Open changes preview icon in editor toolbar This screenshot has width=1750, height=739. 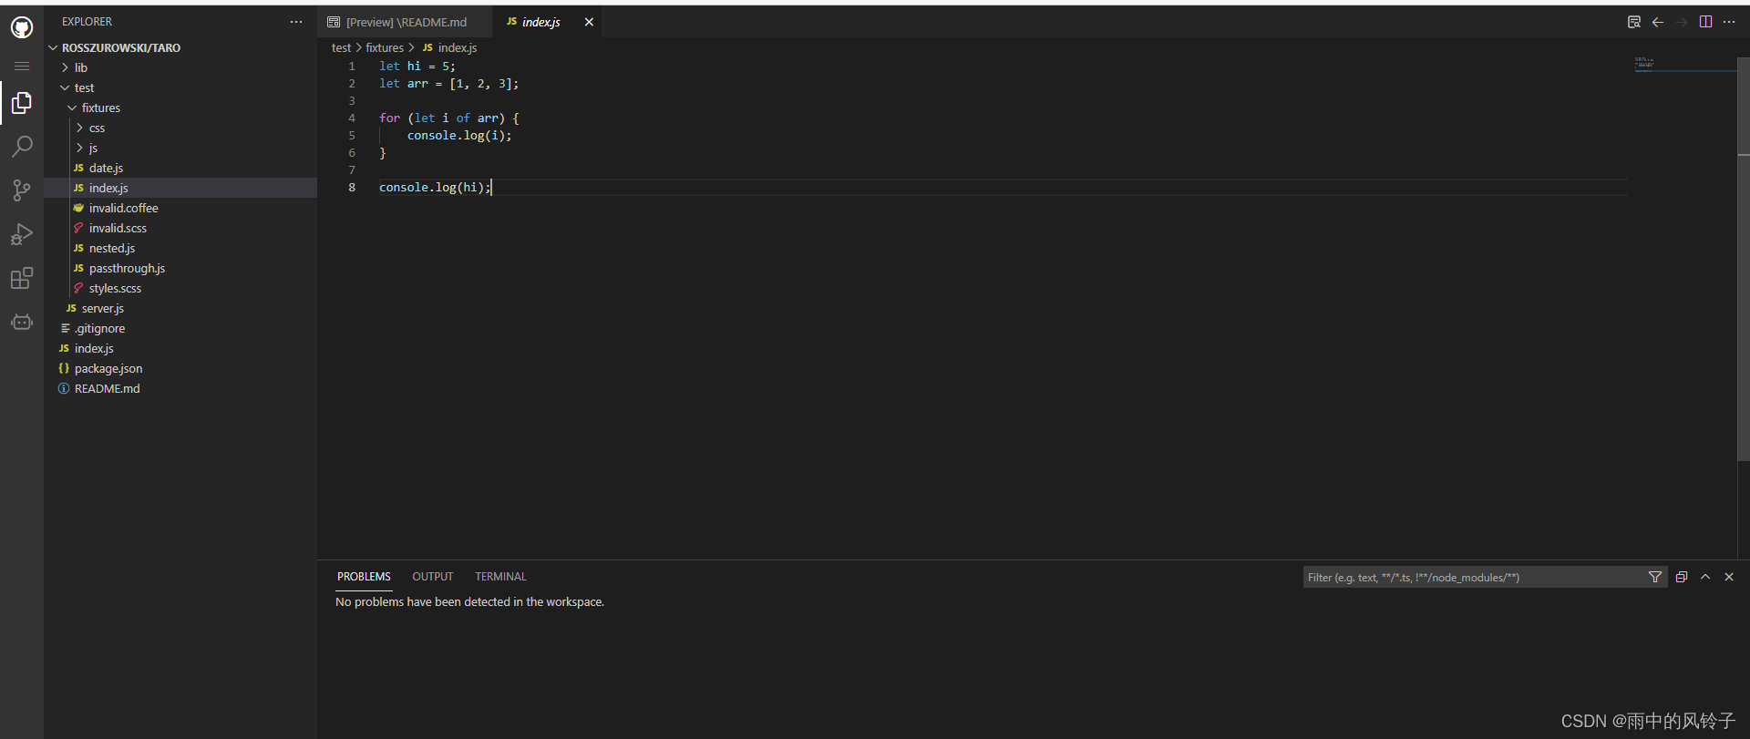1634,22
